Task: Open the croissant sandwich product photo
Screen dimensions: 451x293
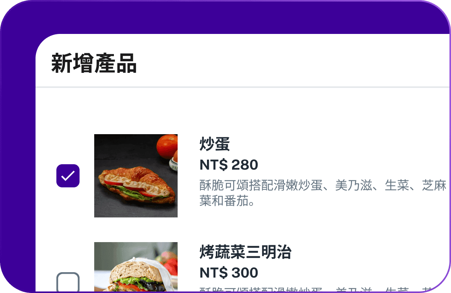Action: tap(136, 176)
